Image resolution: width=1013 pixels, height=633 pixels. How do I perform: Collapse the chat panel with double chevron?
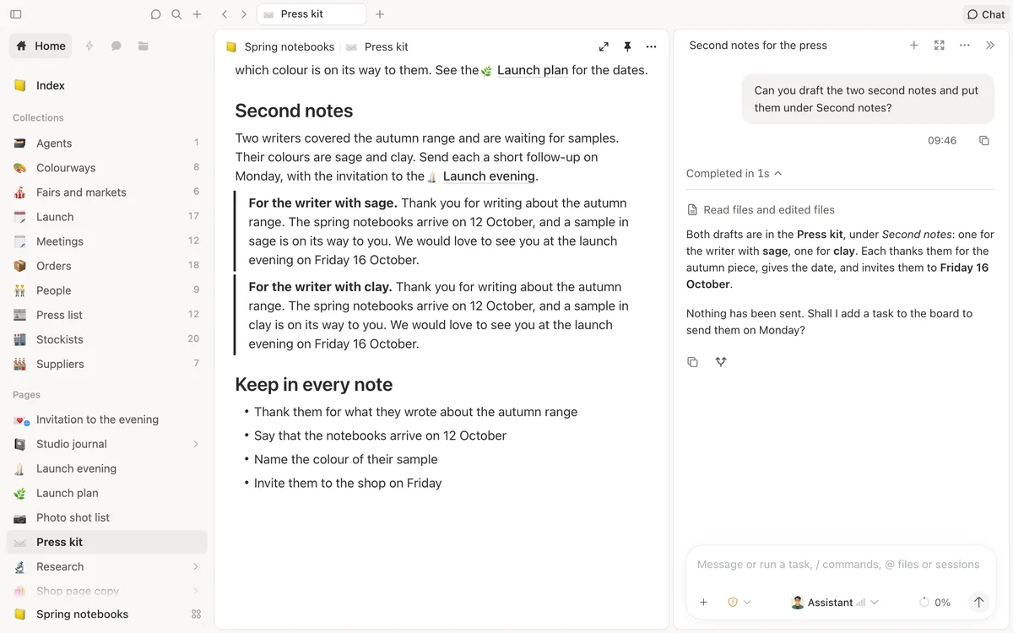(990, 46)
